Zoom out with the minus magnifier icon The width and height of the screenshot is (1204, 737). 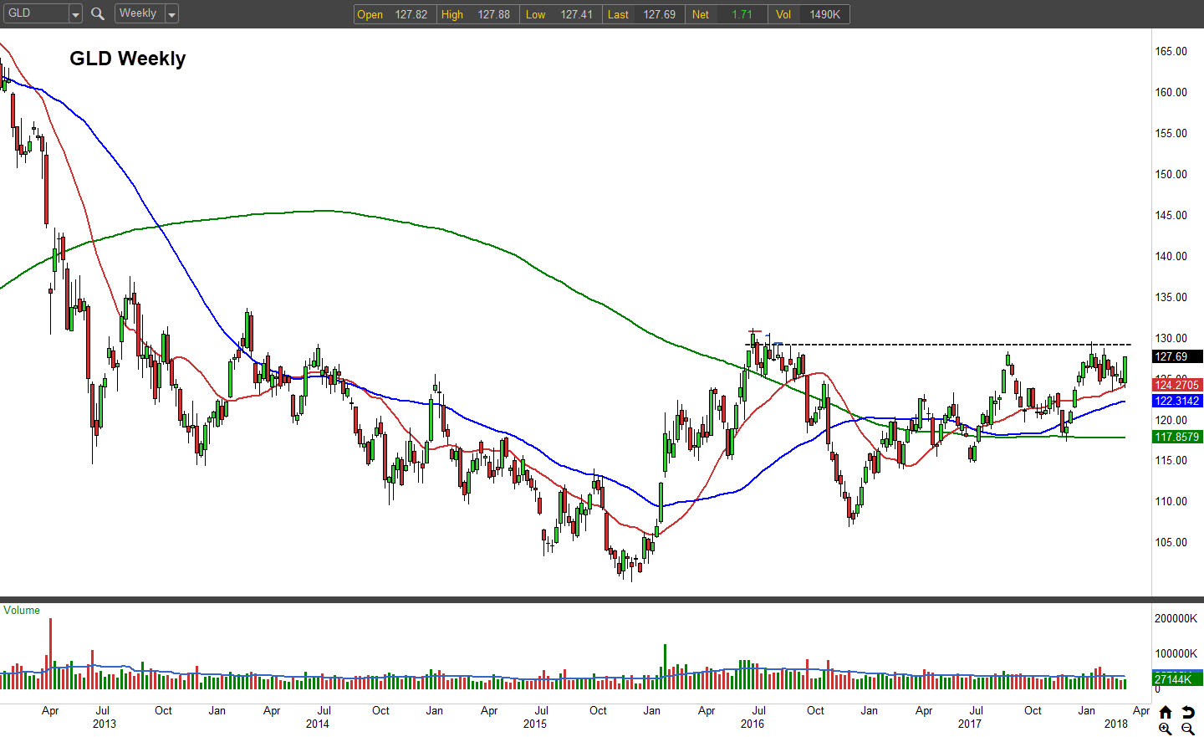[x=1188, y=729]
